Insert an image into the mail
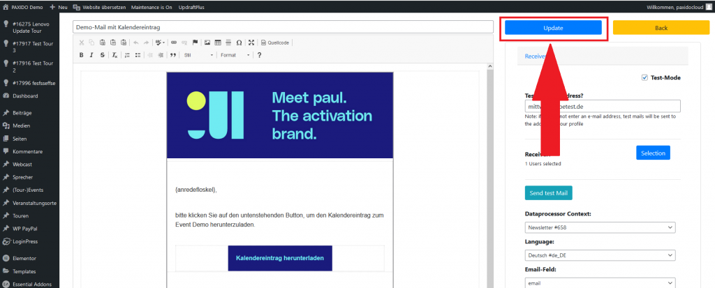715x288 pixels. [207, 43]
